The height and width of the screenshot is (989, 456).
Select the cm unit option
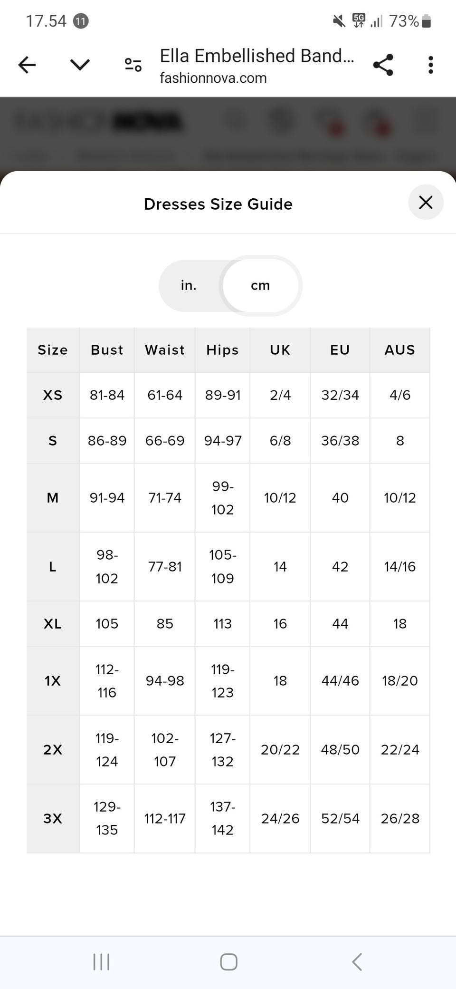(260, 285)
